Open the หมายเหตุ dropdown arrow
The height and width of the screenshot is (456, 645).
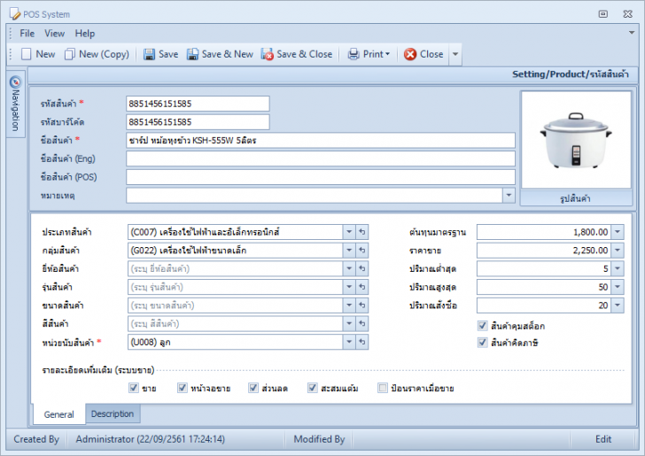tap(509, 196)
